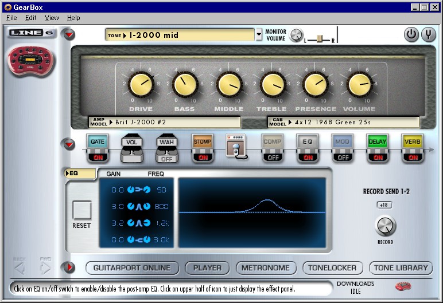Image resolution: width=443 pixels, height=303 pixels.
Task: Open the METRONOME button
Action: tap(266, 267)
